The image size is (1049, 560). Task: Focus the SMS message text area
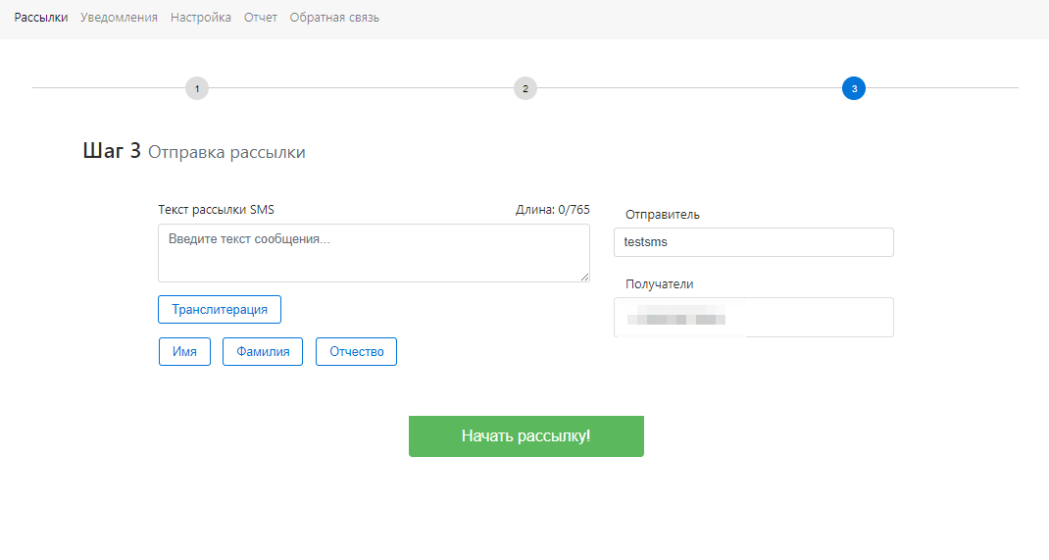coord(374,253)
